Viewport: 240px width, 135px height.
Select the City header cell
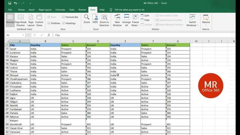20,45
